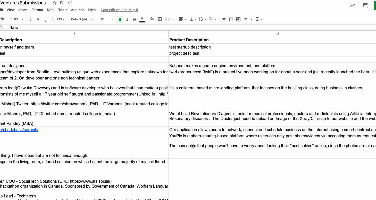Click the paint format icon
The width and height of the screenshot is (376, 200).
2,19
